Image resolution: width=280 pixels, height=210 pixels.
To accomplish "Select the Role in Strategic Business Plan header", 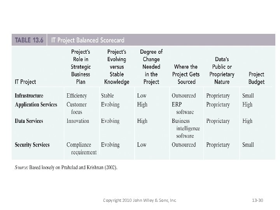I will click(80, 66).
